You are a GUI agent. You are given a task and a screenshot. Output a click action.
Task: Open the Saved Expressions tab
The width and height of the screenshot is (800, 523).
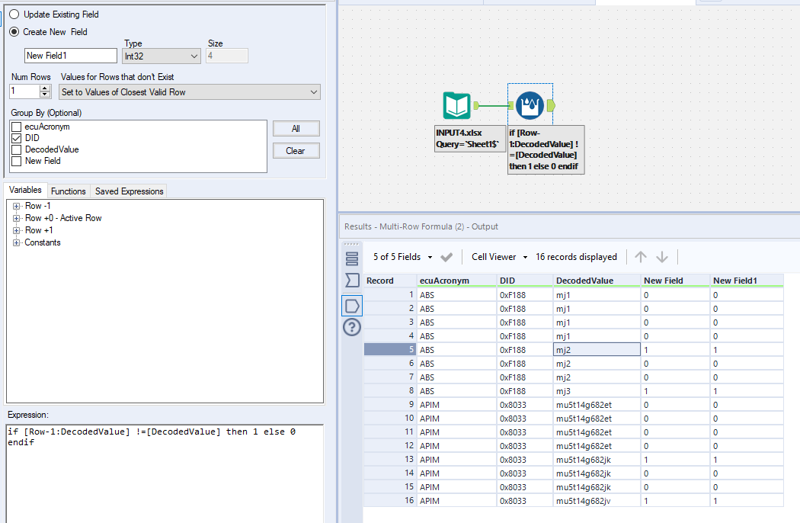click(x=128, y=191)
